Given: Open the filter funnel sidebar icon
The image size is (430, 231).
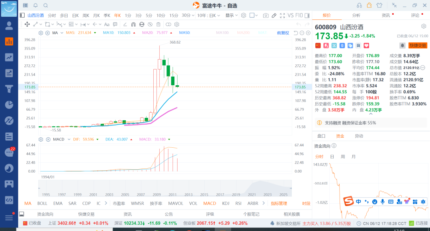Looking at the screenshot, I should (9, 89).
